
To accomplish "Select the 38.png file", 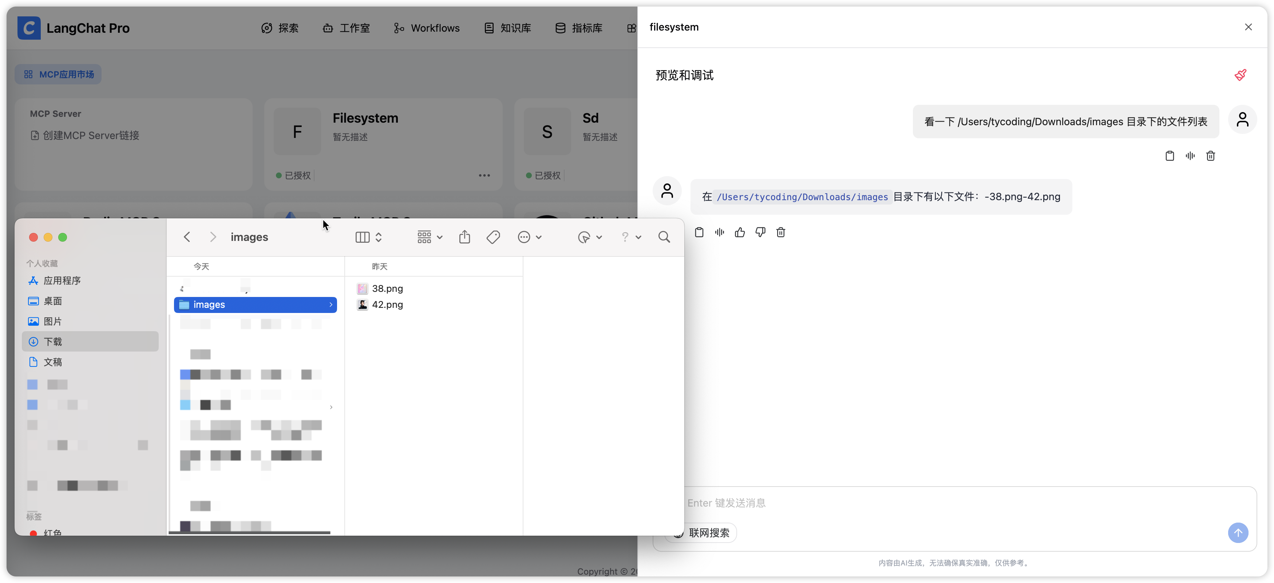I will coord(387,288).
